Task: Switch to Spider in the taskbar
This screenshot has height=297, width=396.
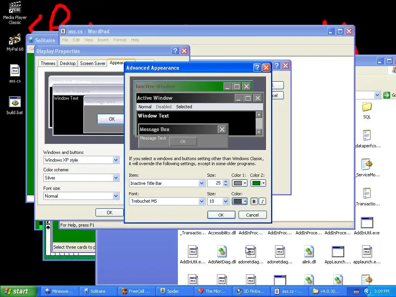Action: point(174,291)
